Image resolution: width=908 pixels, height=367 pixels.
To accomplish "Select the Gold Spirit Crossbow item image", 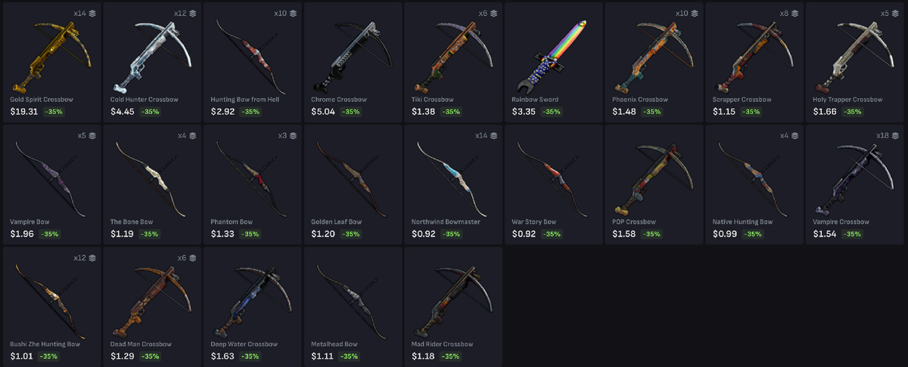I will pyautogui.click(x=51, y=53).
